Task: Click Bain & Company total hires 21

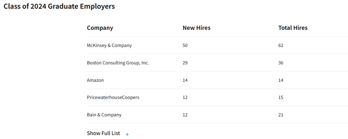Action: click(281, 115)
